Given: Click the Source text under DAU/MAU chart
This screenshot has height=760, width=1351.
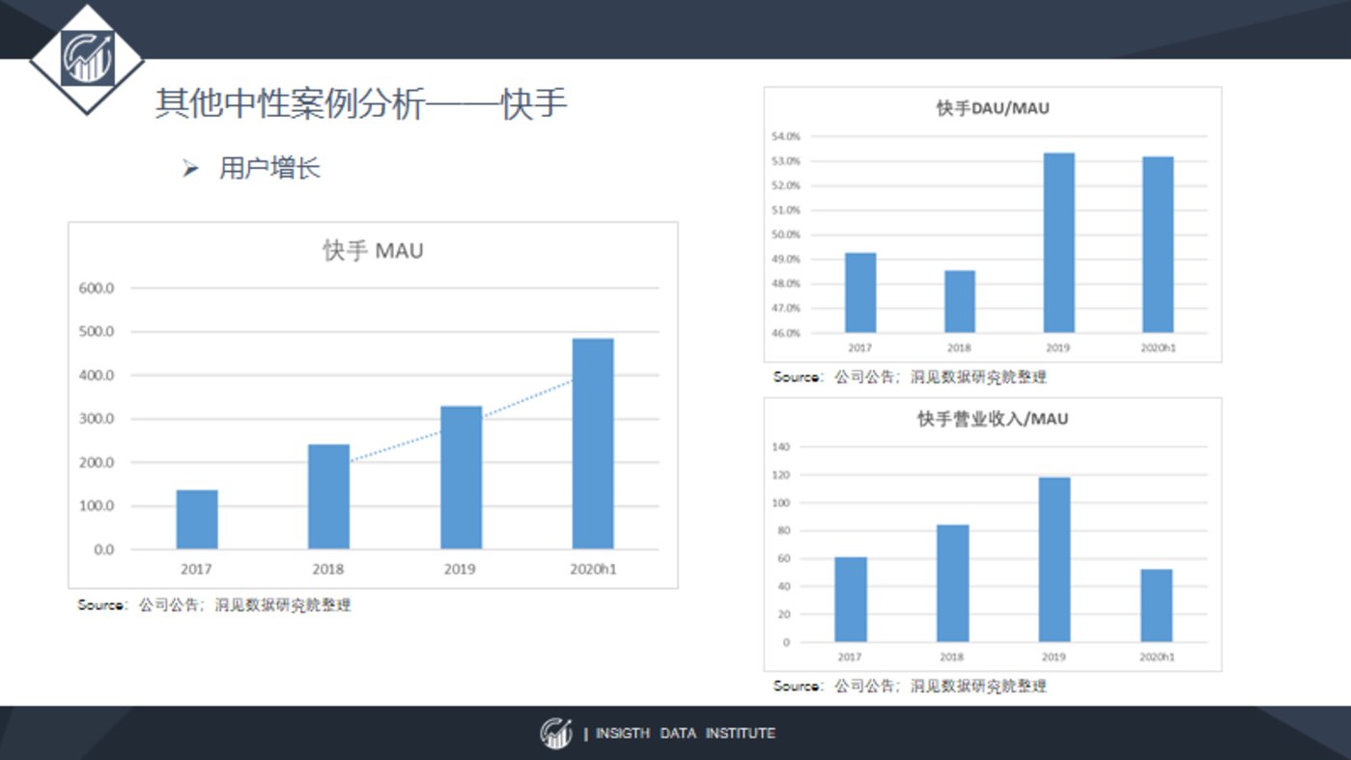Looking at the screenshot, I should pyautogui.click(x=910, y=377).
